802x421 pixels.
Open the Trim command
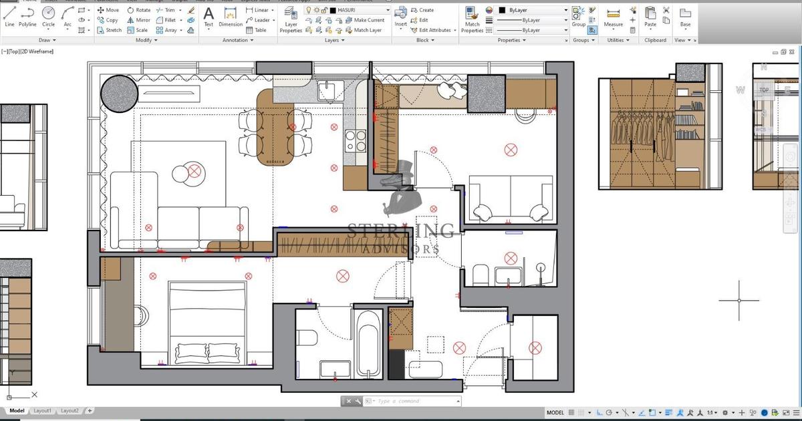click(167, 9)
